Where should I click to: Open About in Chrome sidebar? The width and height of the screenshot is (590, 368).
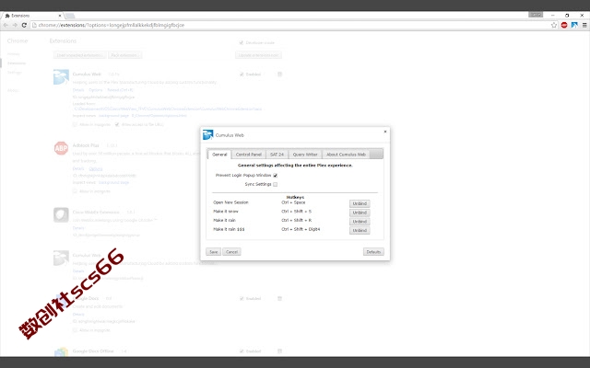coord(13,90)
